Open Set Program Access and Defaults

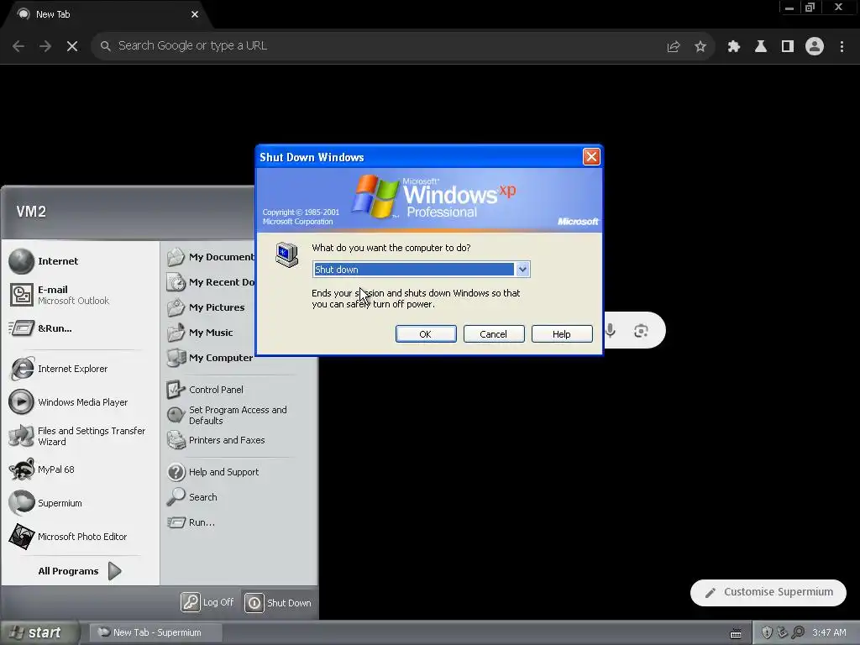(227, 415)
